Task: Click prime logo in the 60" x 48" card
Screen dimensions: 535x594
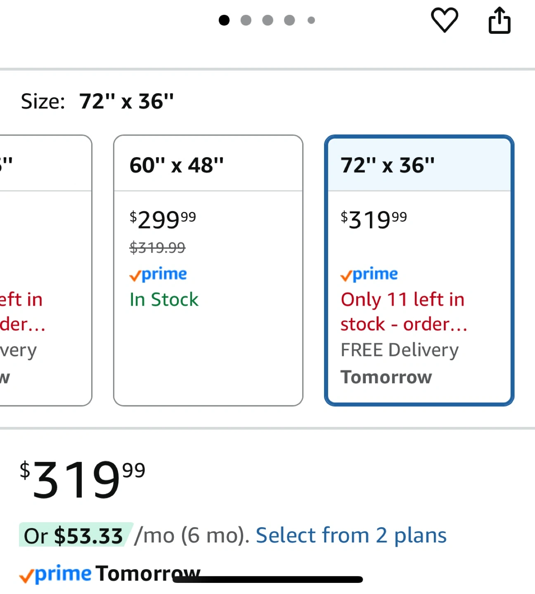Action: pyautogui.click(x=158, y=274)
